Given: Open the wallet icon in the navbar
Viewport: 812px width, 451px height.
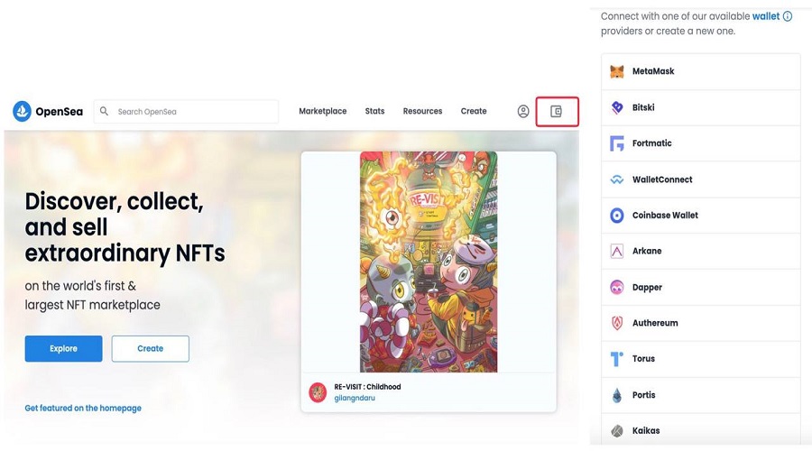Looking at the screenshot, I should [x=556, y=111].
